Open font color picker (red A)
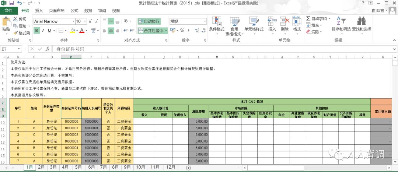 tap(82, 31)
